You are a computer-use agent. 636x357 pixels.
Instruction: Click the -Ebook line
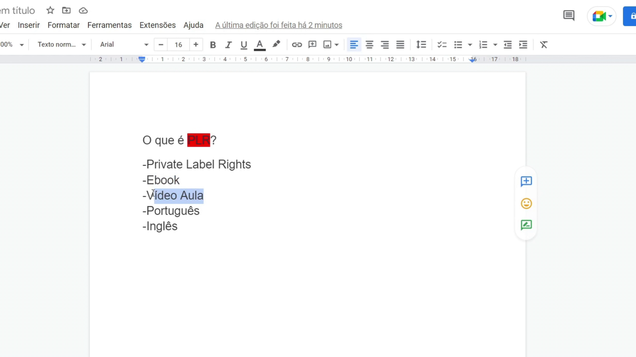161,180
